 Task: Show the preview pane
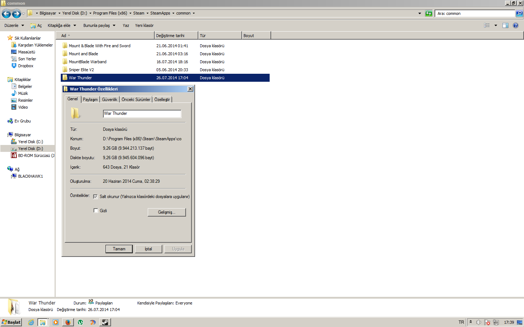pyautogui.click(x=505, y=25)
